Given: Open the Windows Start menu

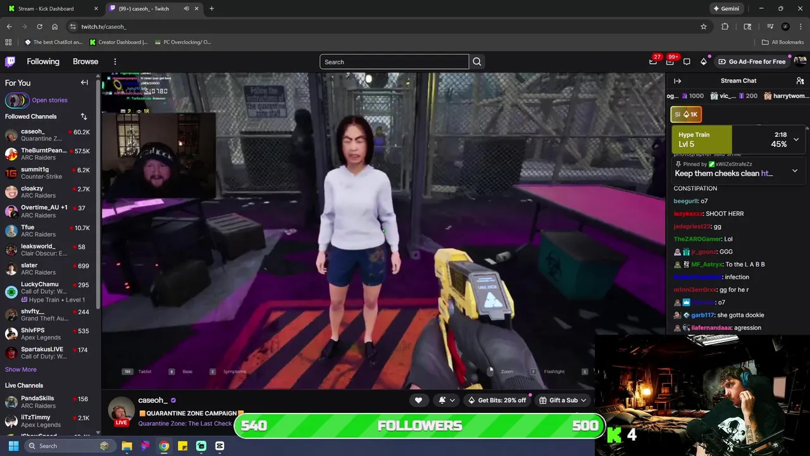Looking at the screenshot, I should pos(13,446).
